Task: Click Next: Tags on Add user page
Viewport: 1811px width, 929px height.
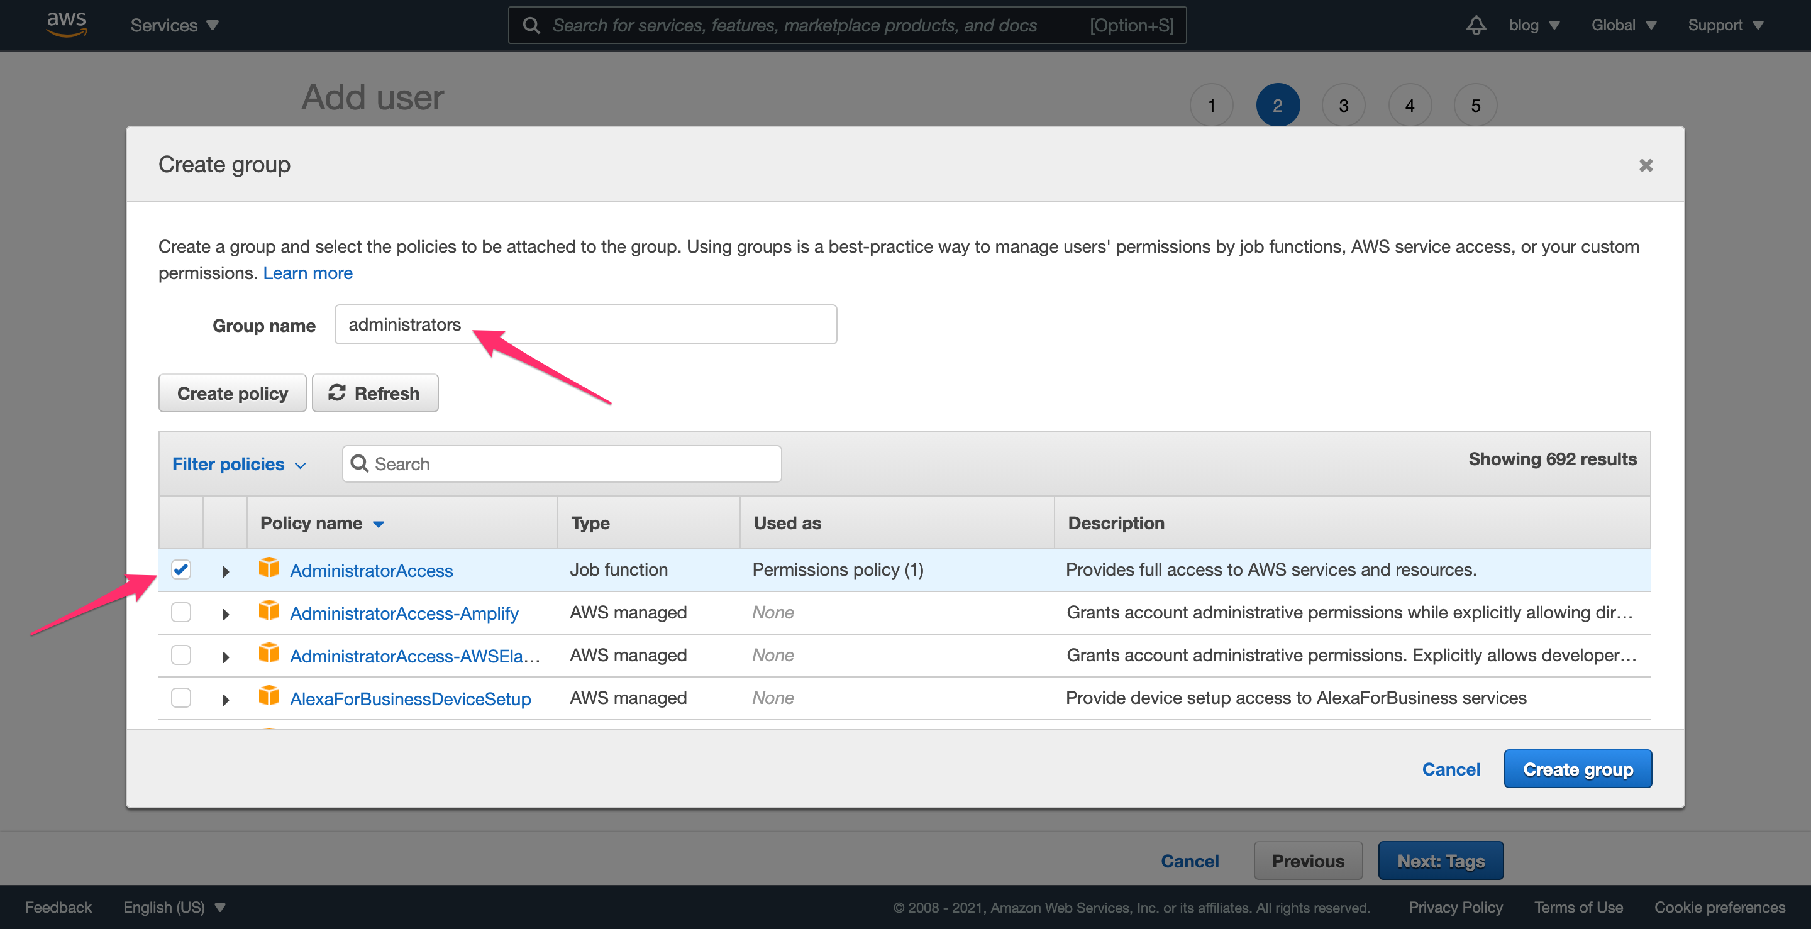Action: tap(1441, 860)
